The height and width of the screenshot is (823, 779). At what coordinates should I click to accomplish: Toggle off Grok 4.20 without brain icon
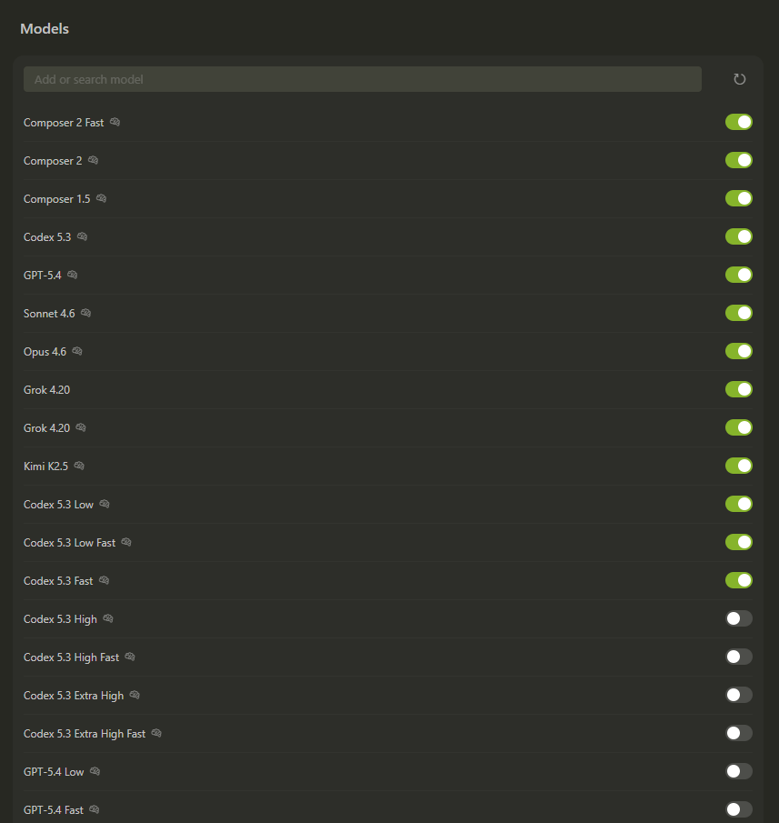[738, 389]
